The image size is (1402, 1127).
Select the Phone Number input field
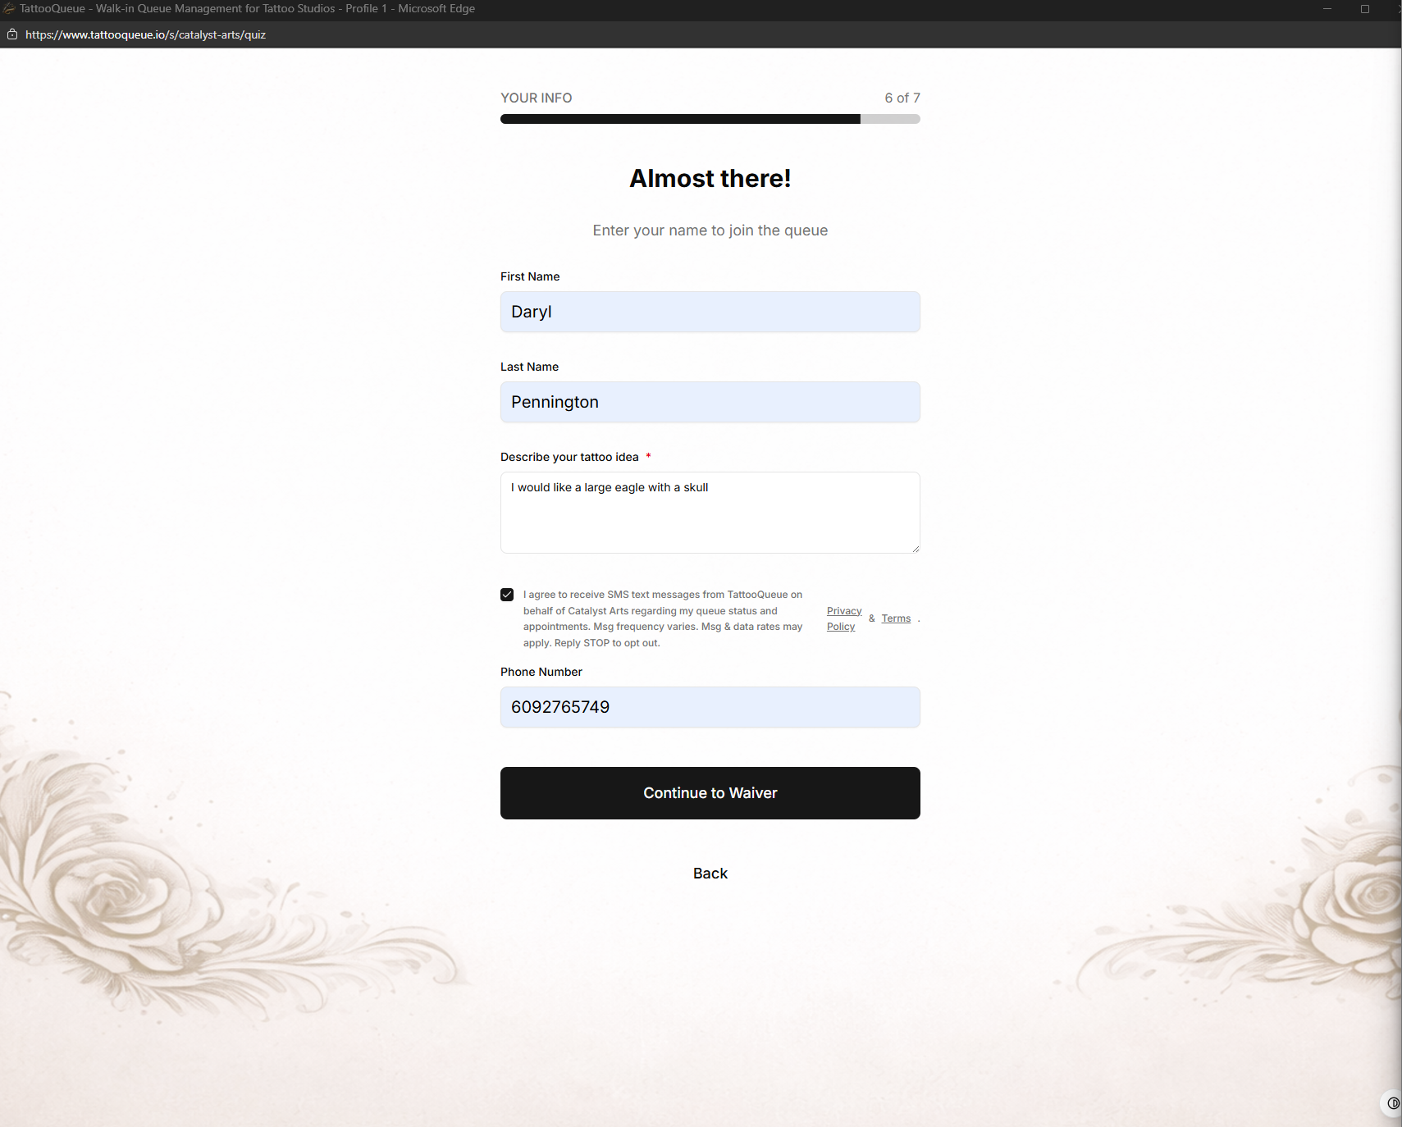710,707
